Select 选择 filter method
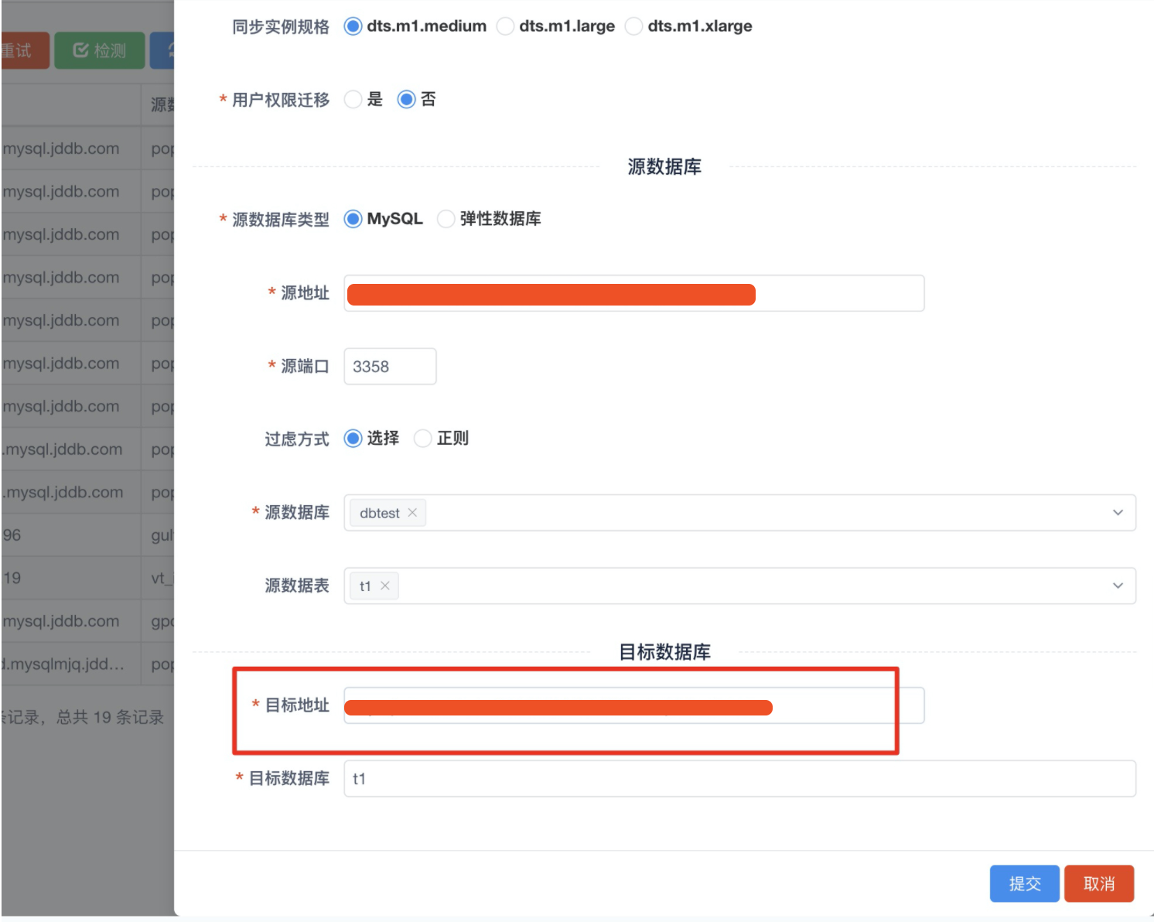 [x=353, y=439]
